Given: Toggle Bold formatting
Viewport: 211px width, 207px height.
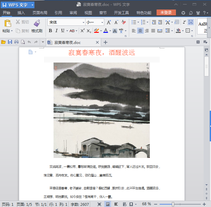Looking at the screenshot, I should 50,31.
